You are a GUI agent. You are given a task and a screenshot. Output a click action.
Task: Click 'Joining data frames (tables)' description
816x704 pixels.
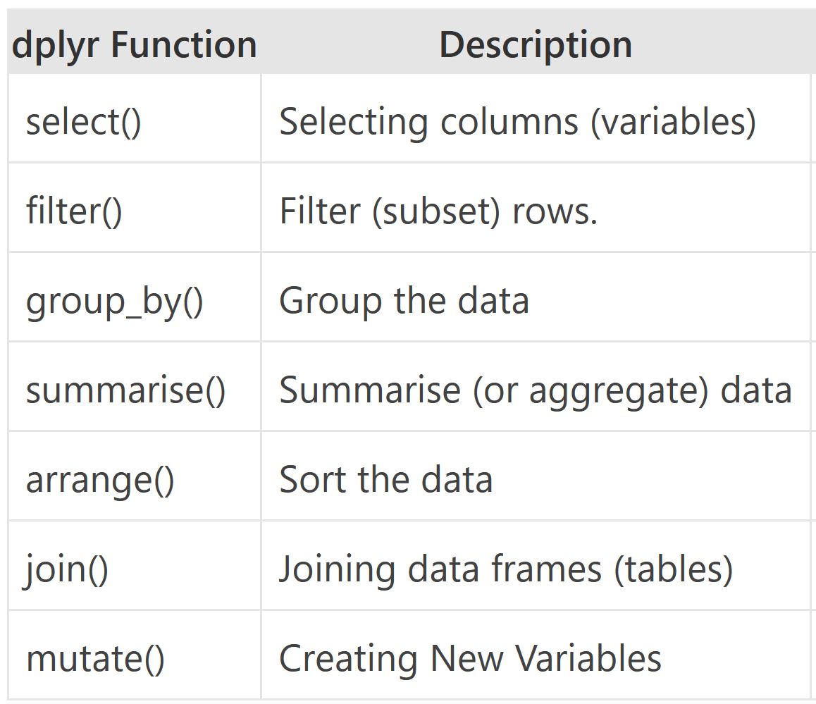(x=505, y=569)
